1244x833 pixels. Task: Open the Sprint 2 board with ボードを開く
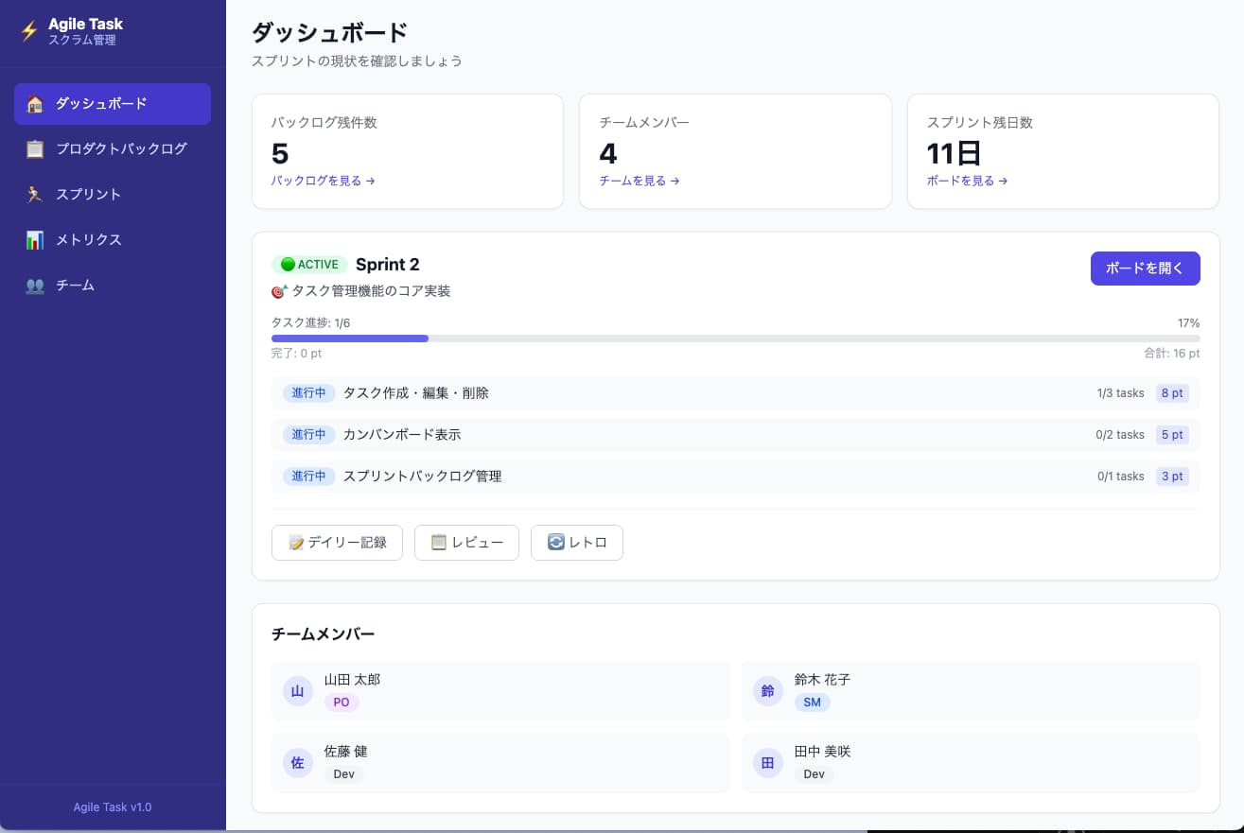tap(1145, 268)
